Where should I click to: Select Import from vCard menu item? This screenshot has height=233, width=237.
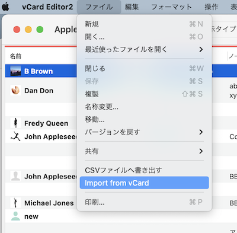tap(145, 183)
